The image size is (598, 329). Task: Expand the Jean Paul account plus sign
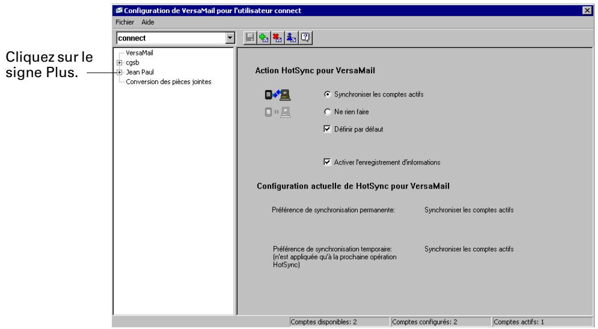(x=119, y=72)
